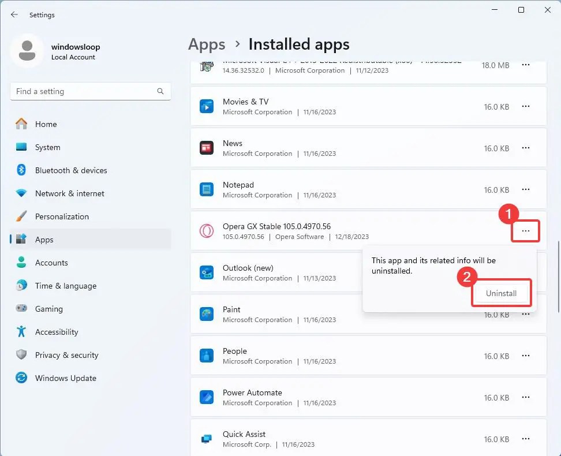The image size is (561, 456).
Task: Click the windowsloop profile avatar
Action: (27, 50)
